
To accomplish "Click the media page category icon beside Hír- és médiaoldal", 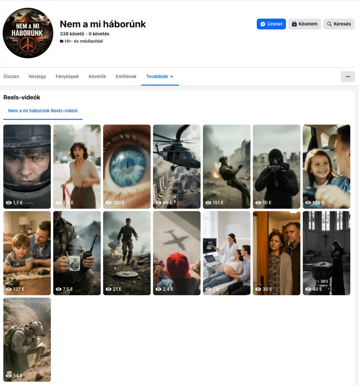I will (x=62, y=41).
